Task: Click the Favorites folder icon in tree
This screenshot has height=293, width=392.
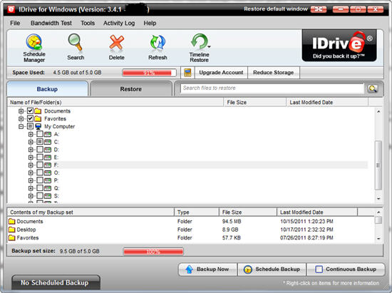Action: click(x=38, y=119)
